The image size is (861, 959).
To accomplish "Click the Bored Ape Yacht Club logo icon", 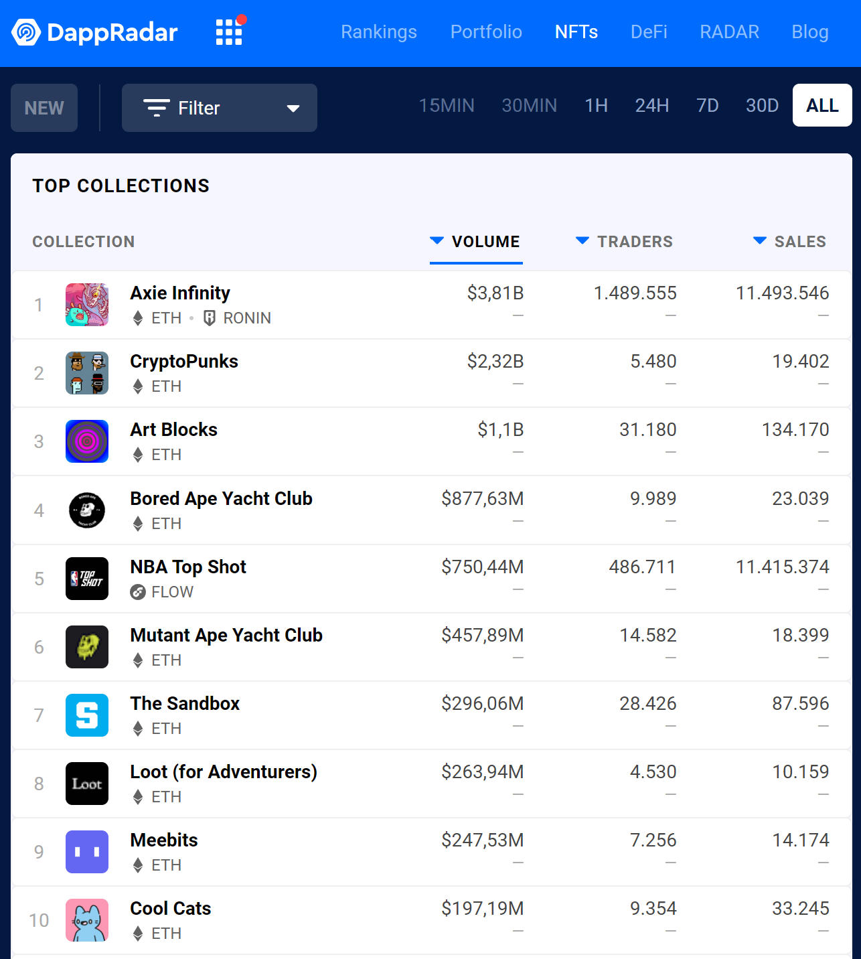I will point(87,510).
